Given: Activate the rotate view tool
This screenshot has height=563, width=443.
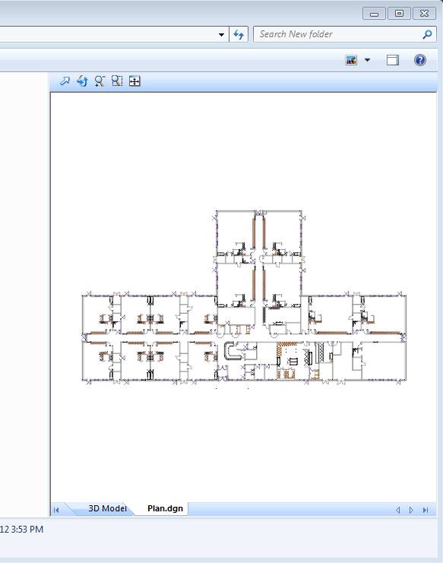Looking at the screenshot, I should tap(82, 81).
